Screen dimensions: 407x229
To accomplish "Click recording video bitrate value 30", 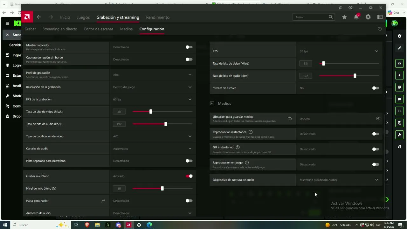I will 119,112.
